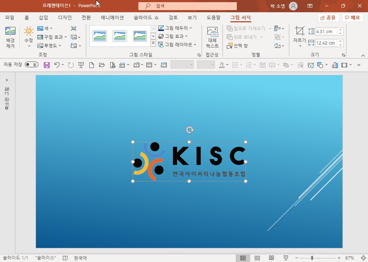The height and width of the screenshot is (262, 368).
Task: Select the first picture style thumbnail
Action: click(x=100, y=36)
